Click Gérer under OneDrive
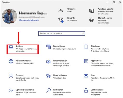Image resolution: width=123 pixels, height=98 pixels. 69,12
